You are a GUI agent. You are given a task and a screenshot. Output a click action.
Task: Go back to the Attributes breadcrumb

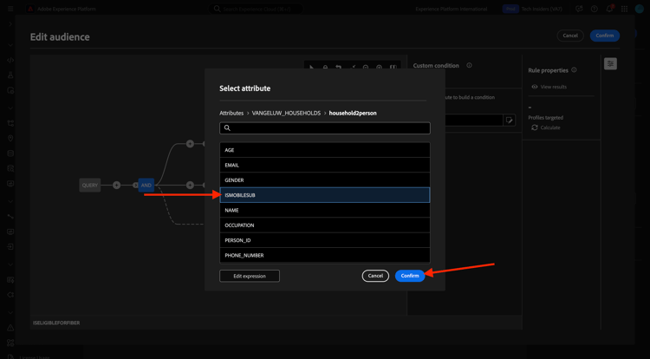point(231,113)
